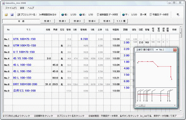Screen dimensions: 186x120
Task: Click ground height 10.21 in row No.7
Action: pyautogui.click(x=116, y=78)
